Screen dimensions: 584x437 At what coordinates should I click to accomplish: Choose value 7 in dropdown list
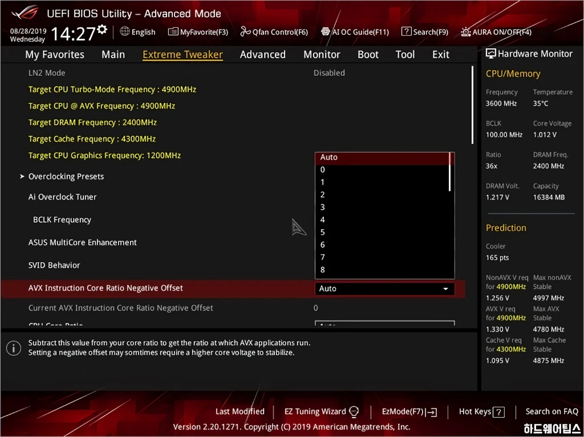click(x=382, y=257)
